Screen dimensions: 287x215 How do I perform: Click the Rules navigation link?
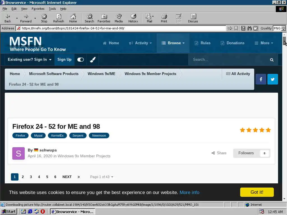click(x=202, y=43)
